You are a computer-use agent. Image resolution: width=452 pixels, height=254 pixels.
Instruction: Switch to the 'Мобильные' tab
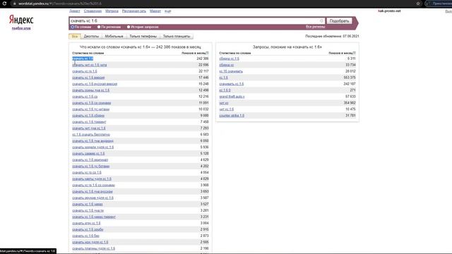pos(114,36)
